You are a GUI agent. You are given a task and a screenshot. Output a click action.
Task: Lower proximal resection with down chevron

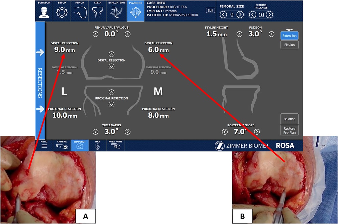111,105
